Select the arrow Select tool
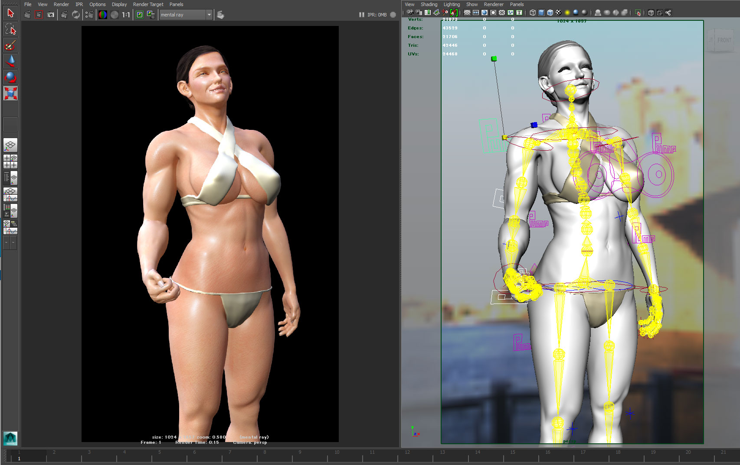Viewport: 740px width, 465px height. pyautogui.click(x=10, y=13)
